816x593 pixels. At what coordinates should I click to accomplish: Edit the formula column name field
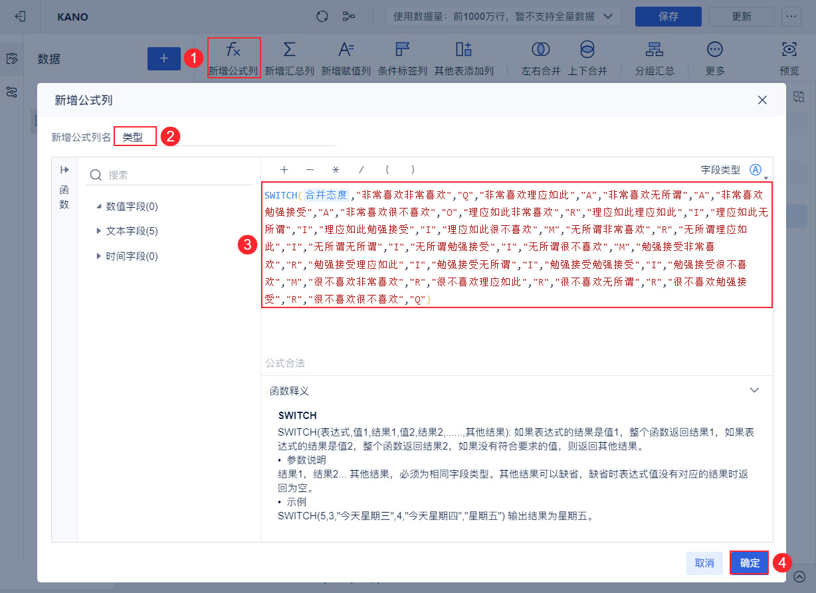tap(225, 137)
